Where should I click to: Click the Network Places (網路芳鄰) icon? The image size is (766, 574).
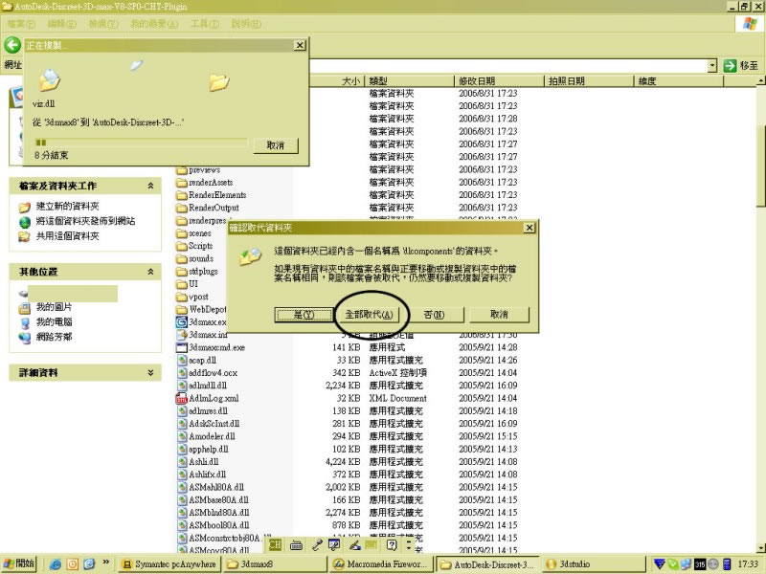(x=25, y=338)
